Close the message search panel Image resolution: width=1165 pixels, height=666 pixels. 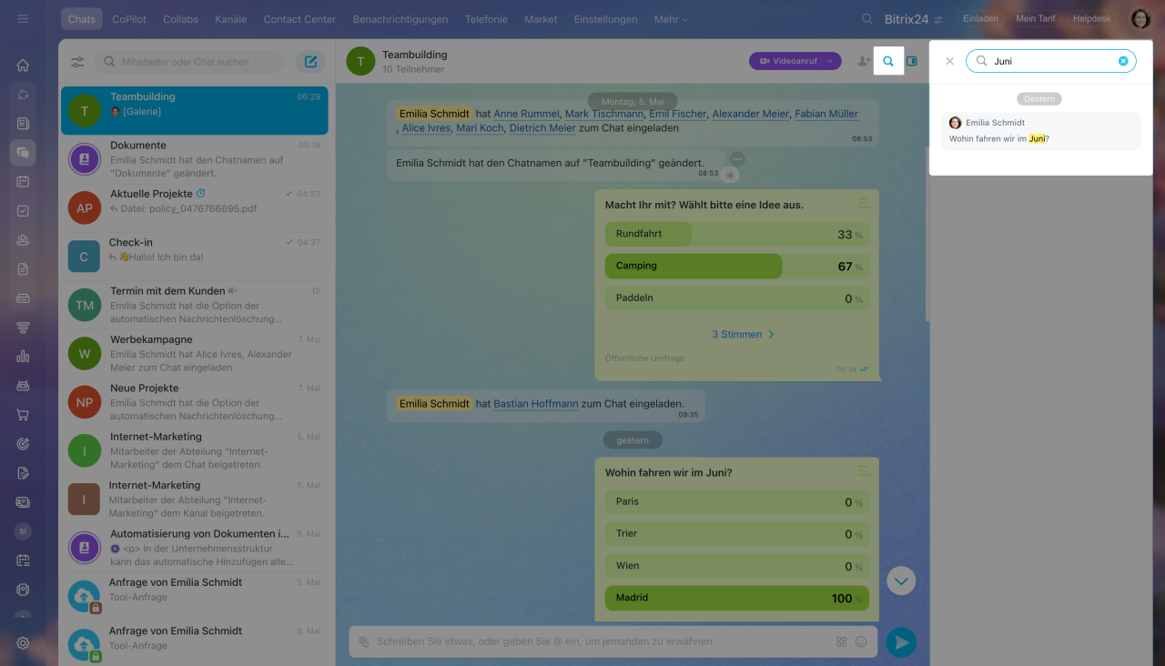click(949, 61)
